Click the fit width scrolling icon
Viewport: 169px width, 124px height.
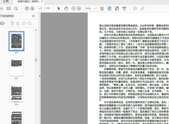click(x=102, y=8)
